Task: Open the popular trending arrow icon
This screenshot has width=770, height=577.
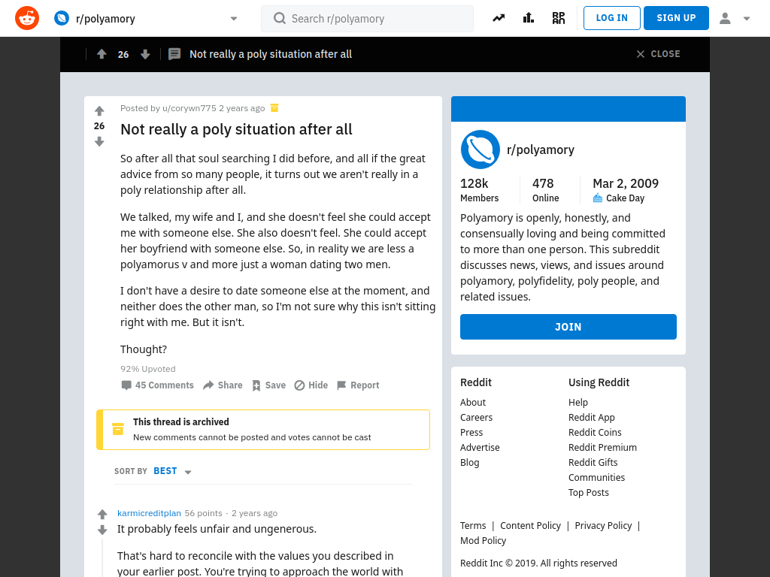Action: 499,18
